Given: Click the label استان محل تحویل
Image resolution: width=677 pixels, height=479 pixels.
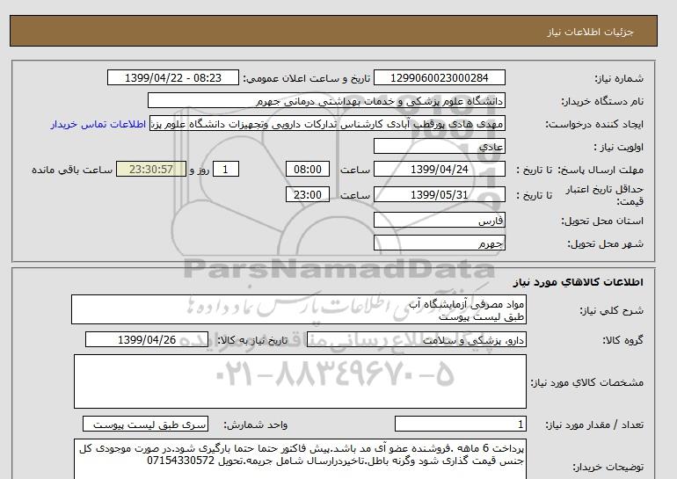Looking at the screenshot, I should (x=602, y=221).
